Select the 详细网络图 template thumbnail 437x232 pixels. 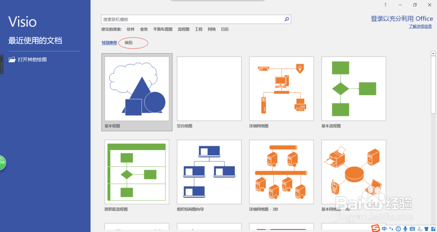(281, 89)
